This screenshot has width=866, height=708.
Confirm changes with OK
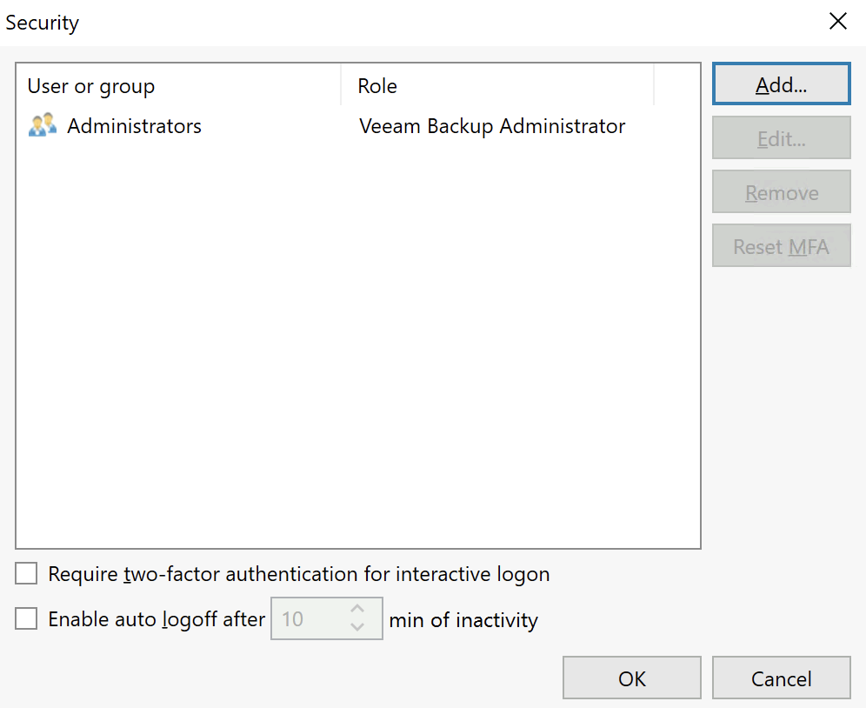pos(631,678)
